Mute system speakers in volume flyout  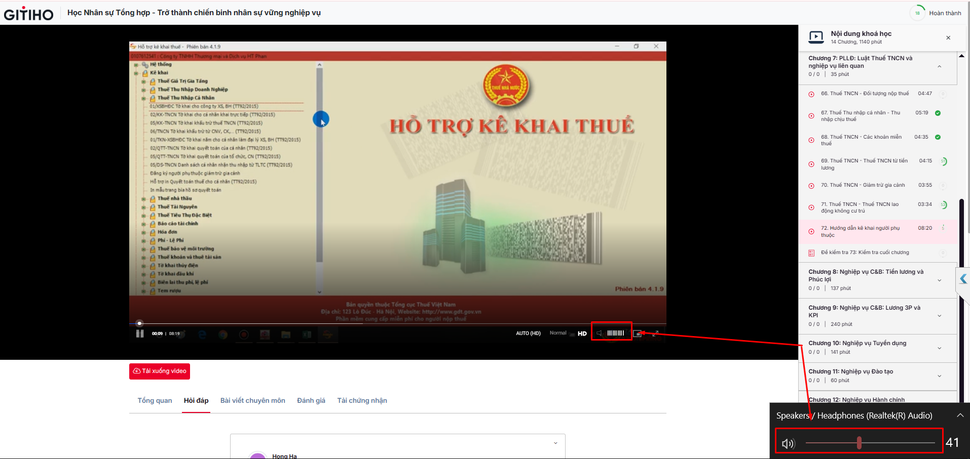pyautogui.click(x=788, y=443)
